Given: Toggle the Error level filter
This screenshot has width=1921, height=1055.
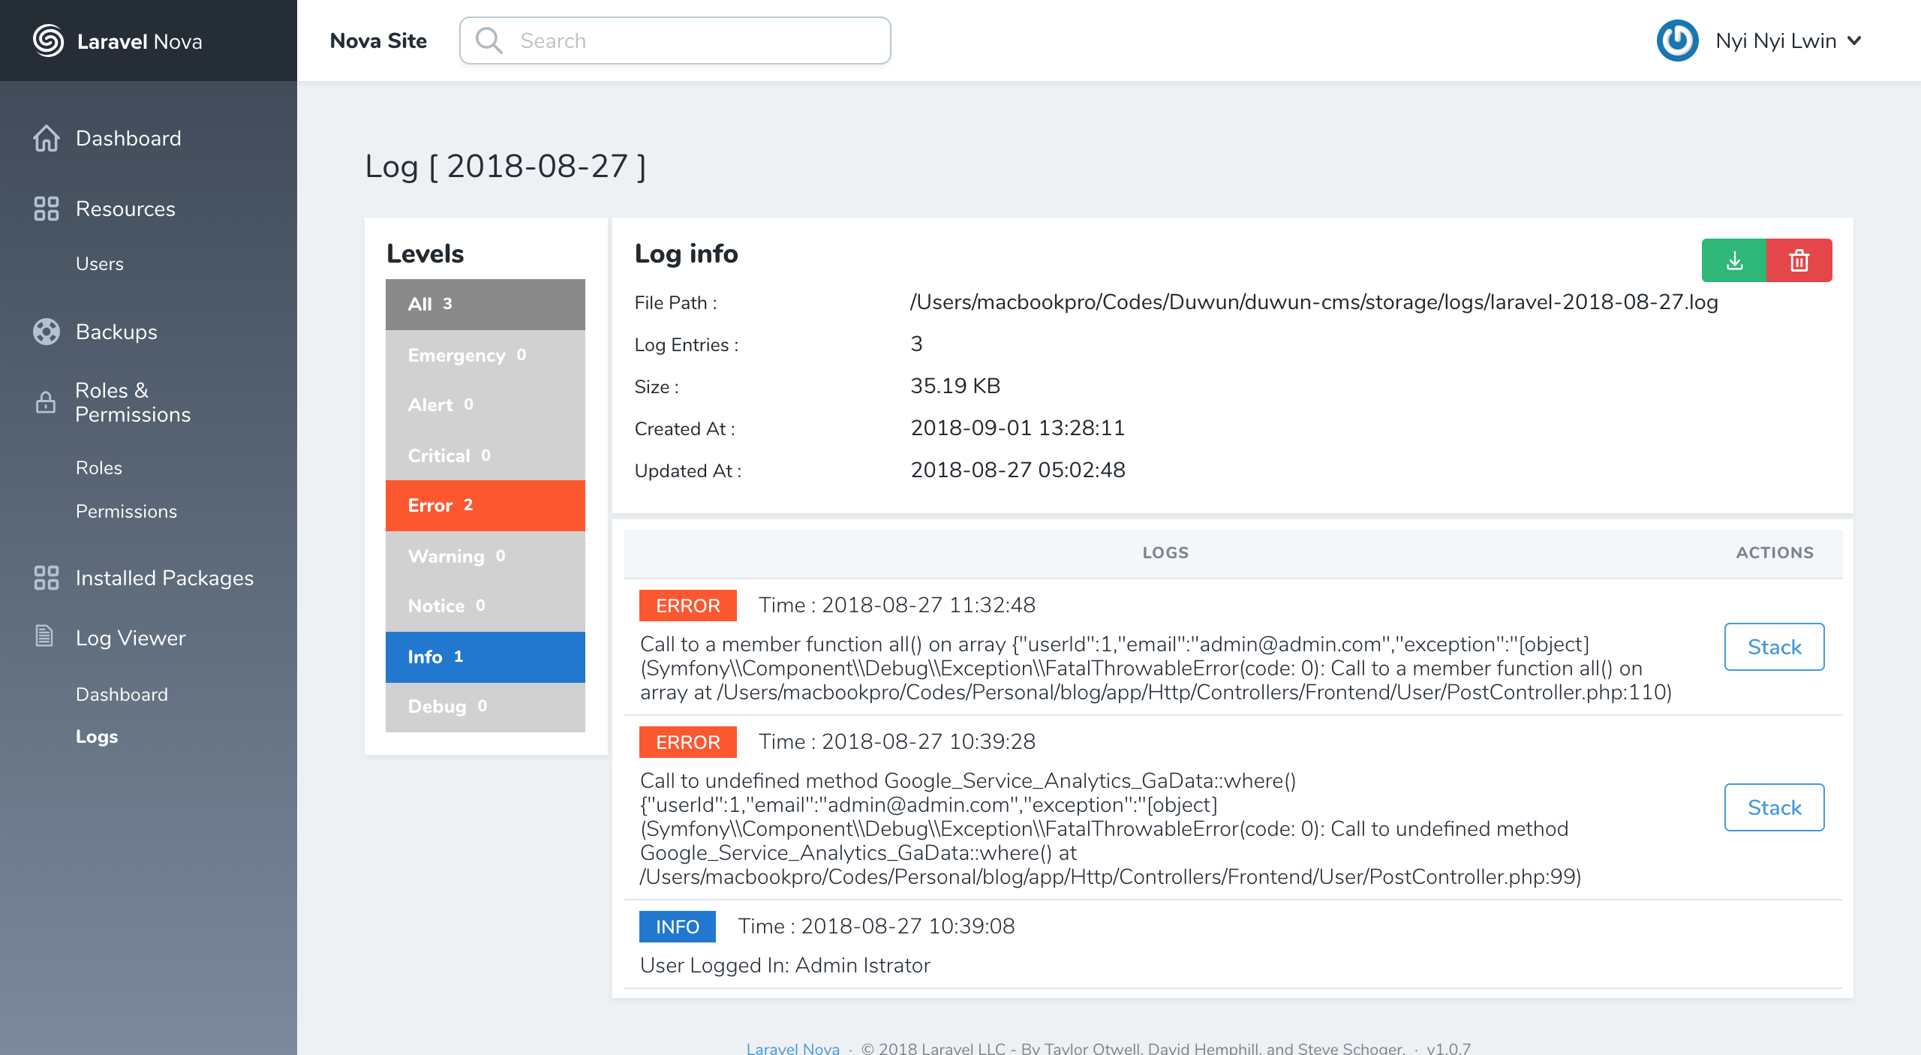Looking at the screenshot, I should coord(485,505).
